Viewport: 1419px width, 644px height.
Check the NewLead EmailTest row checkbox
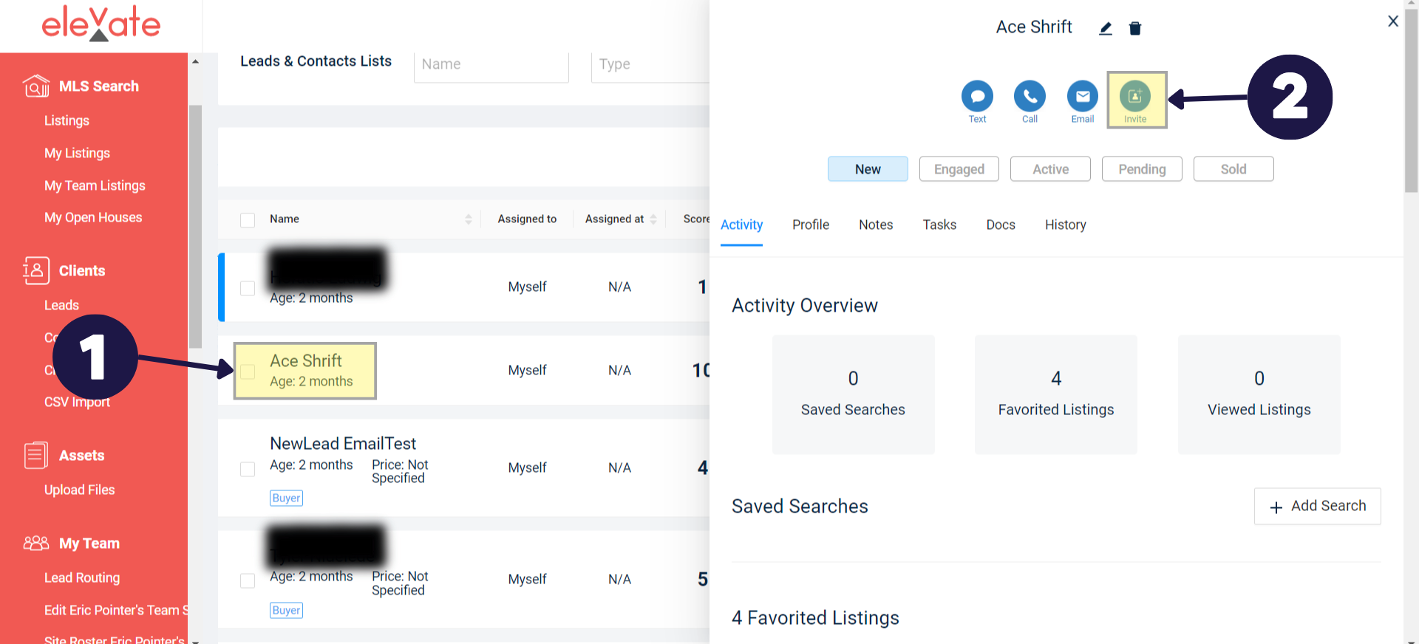248,469
